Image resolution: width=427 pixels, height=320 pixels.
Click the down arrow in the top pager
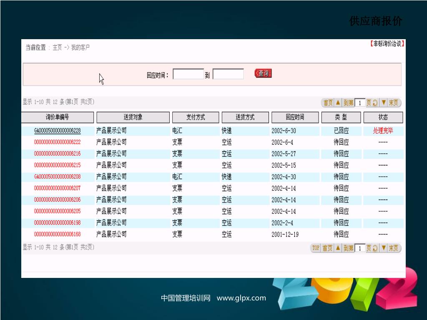tap(384, 102)
